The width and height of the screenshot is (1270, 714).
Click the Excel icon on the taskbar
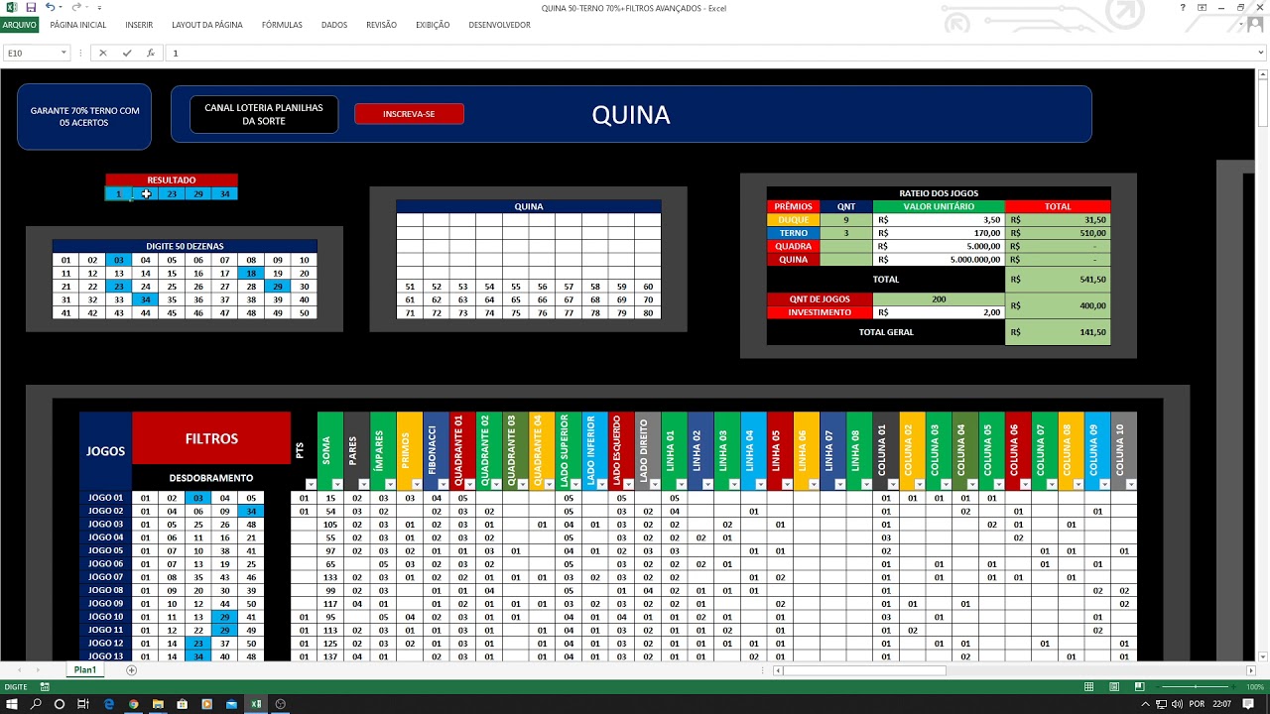(256, 704)
